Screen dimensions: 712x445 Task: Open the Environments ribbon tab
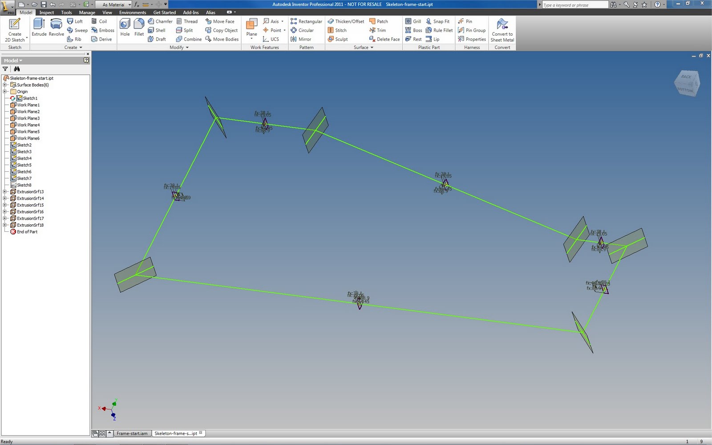coord(133,12)
